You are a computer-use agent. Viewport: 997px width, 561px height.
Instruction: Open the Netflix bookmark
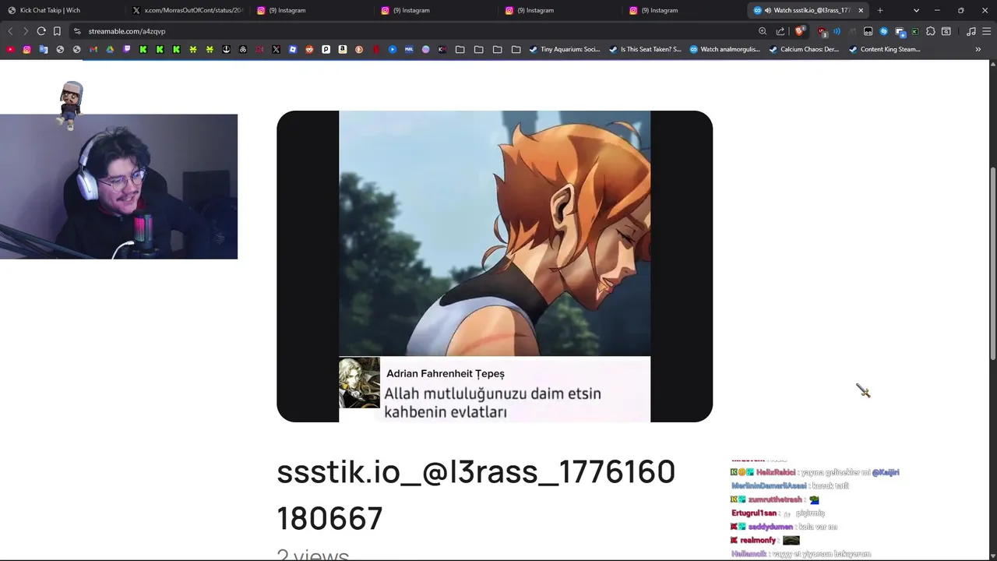[376, 49]
